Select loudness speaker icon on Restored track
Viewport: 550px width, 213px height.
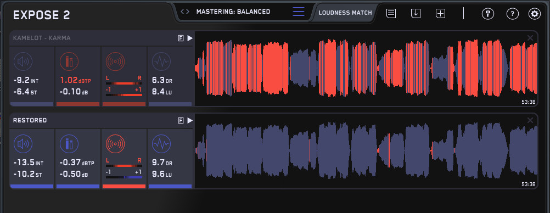tap(23, 144)
